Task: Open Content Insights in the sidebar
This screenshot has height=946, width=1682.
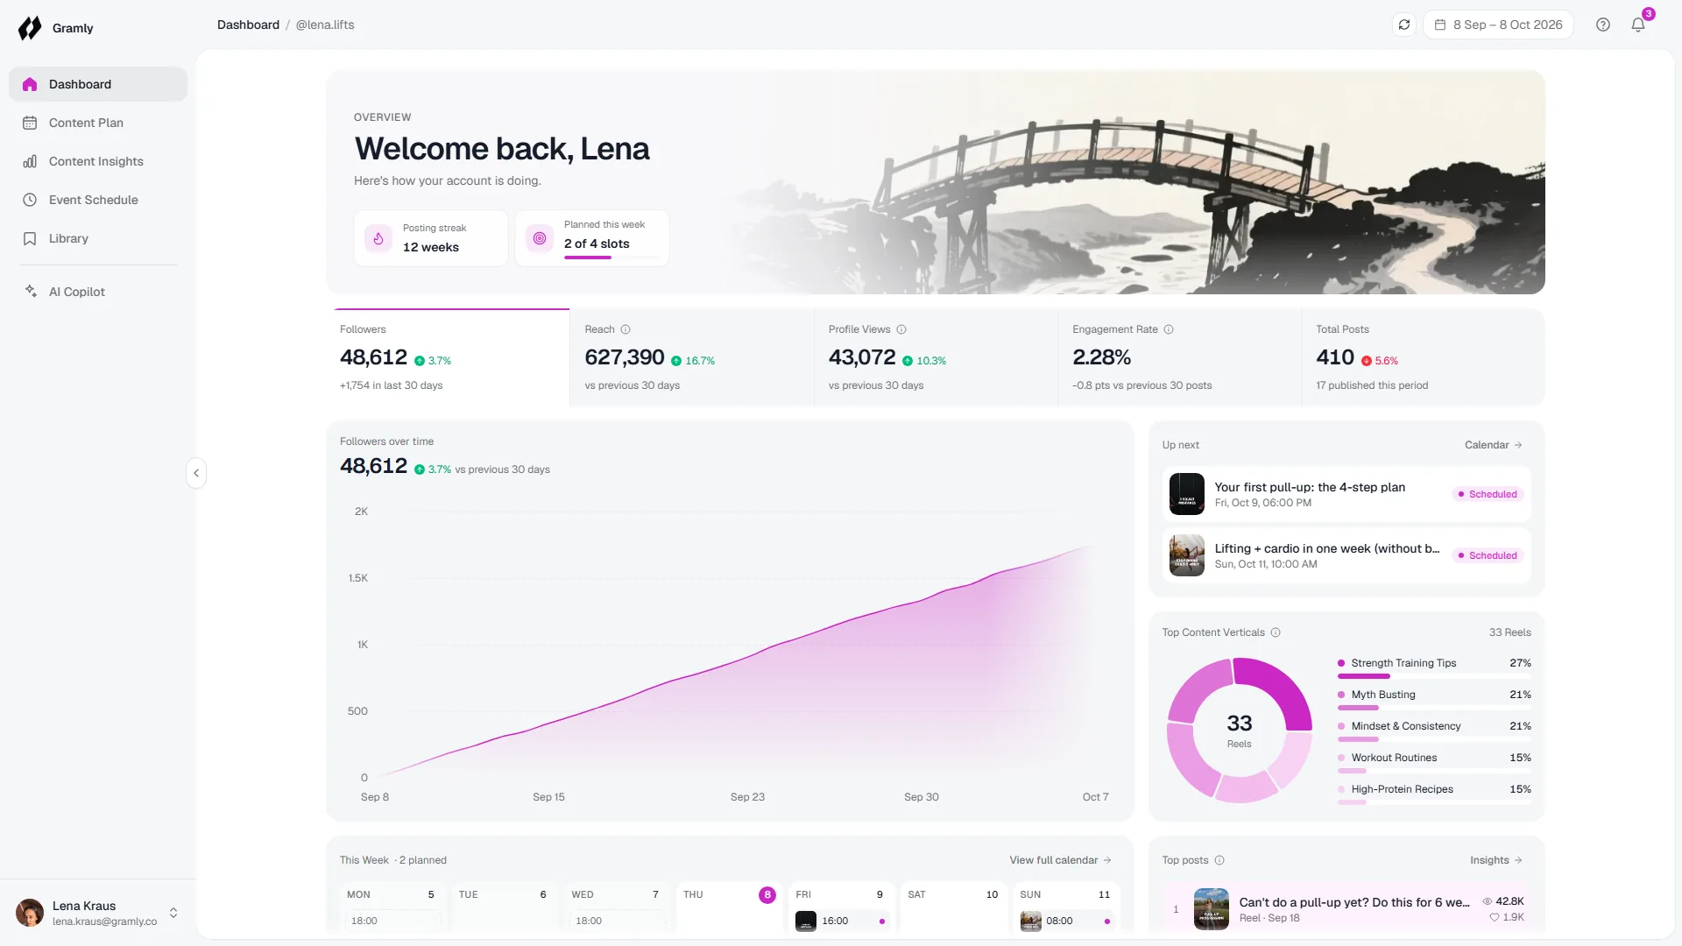Action: pos(98,161)
